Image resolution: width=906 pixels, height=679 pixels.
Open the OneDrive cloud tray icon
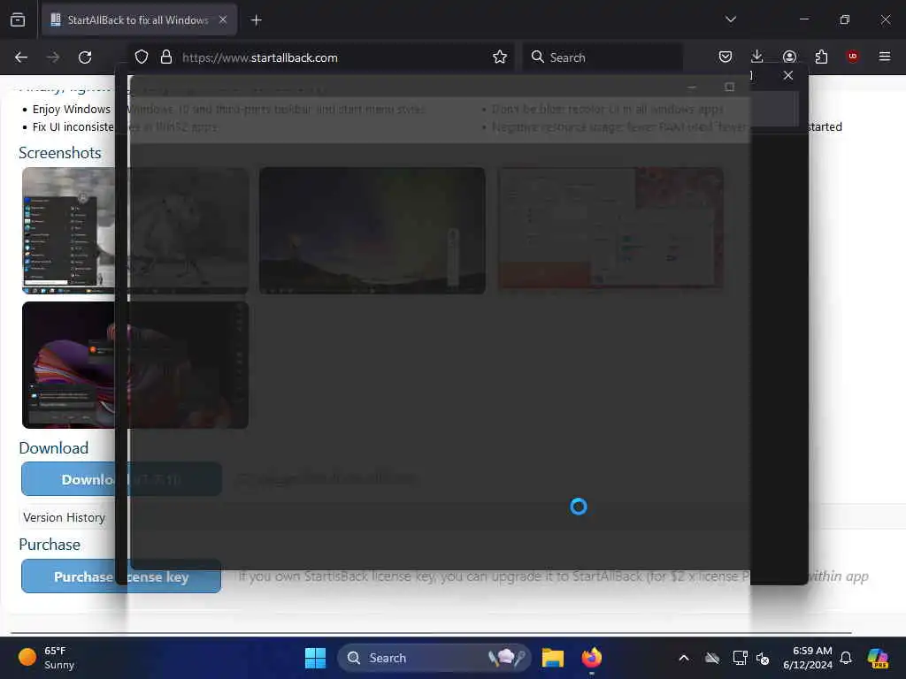(x=712, y=658)
